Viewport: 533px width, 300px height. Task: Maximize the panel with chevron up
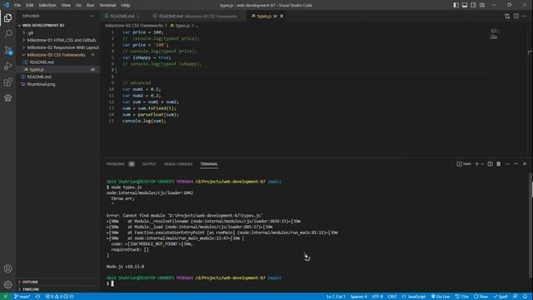[x=516, y=164]
